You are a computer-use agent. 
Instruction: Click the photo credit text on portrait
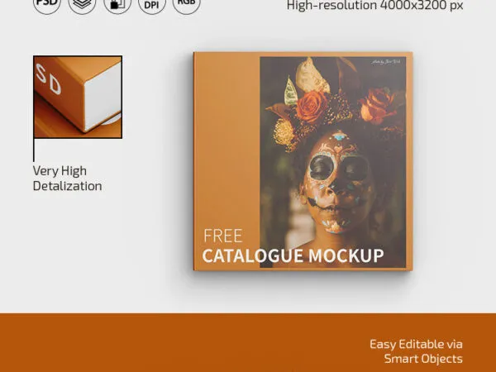[x=387, y=62]
